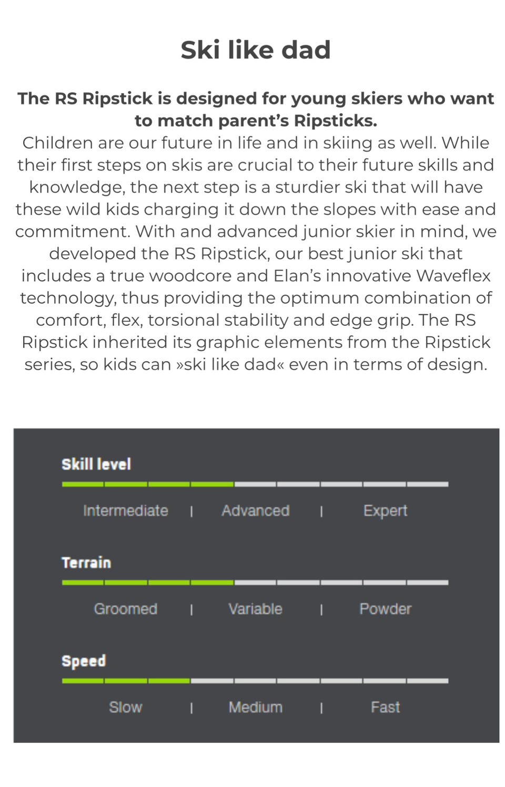505x787 pixels.
Task: Click the bold RS Ripstick intro sentence
Action: tap(255, 109)
